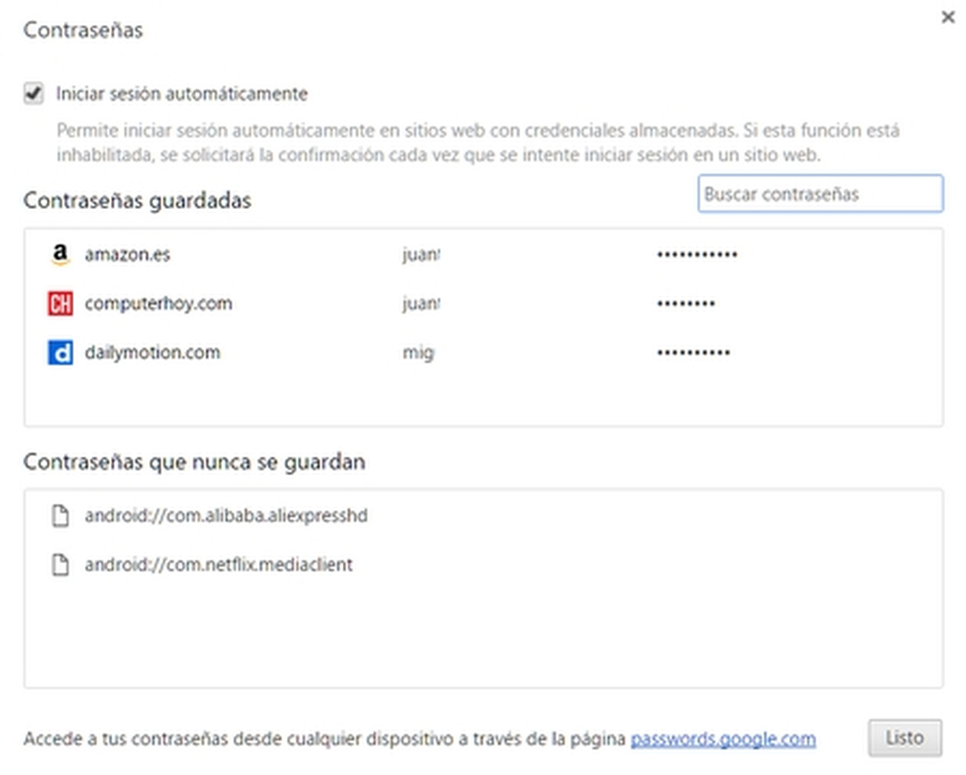Click the computerhoy.com masked password dots

pos(686,304)
